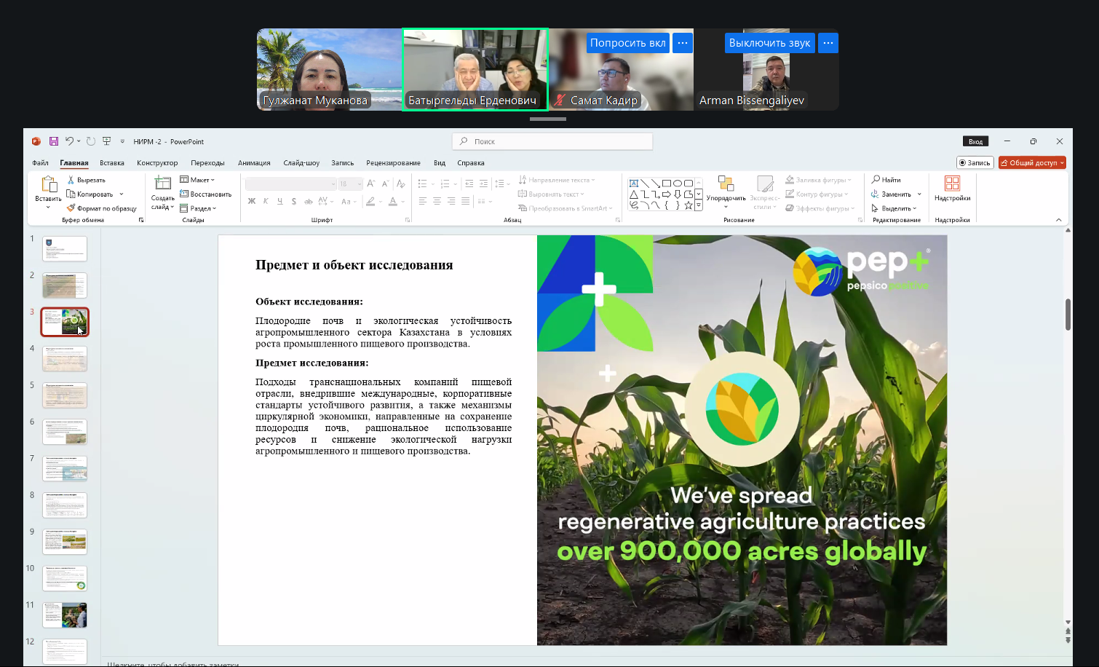Click Попросить вкл on Самат Кадир's tile
The image size is (1099, 667).
627,43
